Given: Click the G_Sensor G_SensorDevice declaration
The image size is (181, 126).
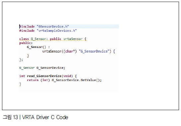Looking at the screenshot, I should click(42, 68).
